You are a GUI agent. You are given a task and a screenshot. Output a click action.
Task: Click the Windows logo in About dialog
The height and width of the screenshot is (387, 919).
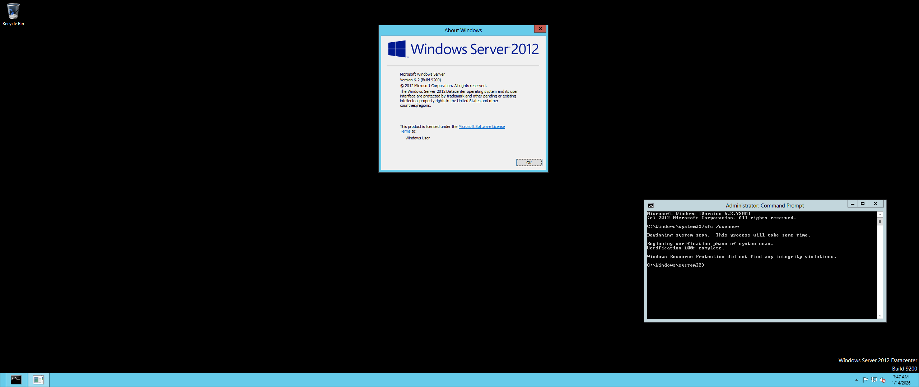397,49
